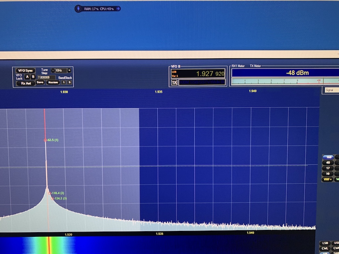Image resolution: width=339 pixels, height=254 pixels.
Task: Select the 10 meter band
Action: point(328,174)
